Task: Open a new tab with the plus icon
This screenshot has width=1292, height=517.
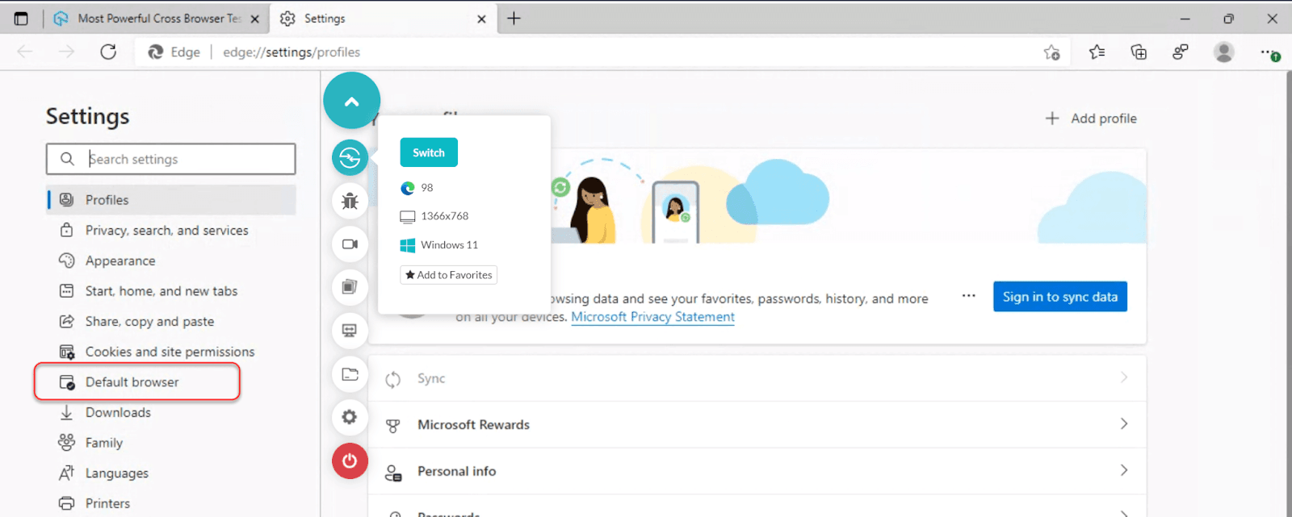Action: coord(514,19)
